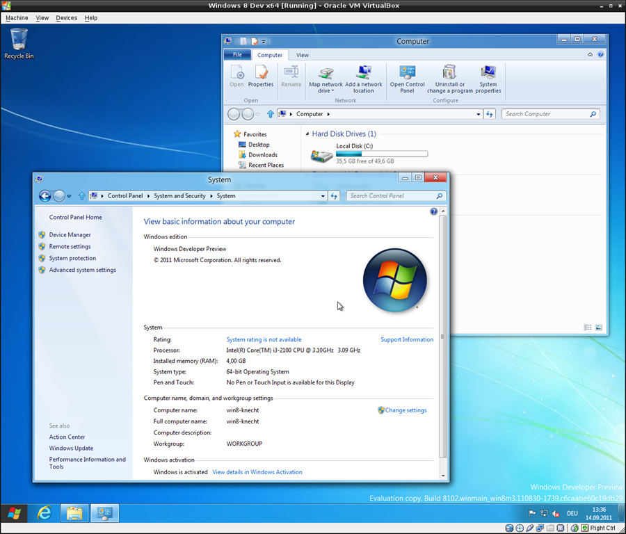Click Change settings link
The width and height of the screenshot is (626, 534).
pos(406,410)
